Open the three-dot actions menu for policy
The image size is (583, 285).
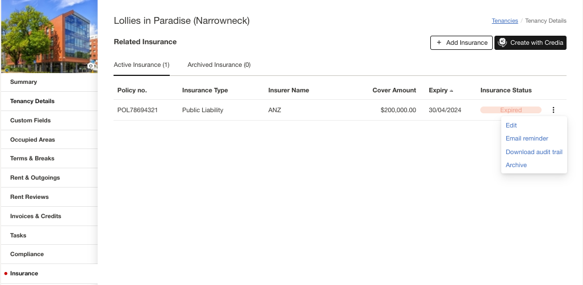[x=553, y=110]
